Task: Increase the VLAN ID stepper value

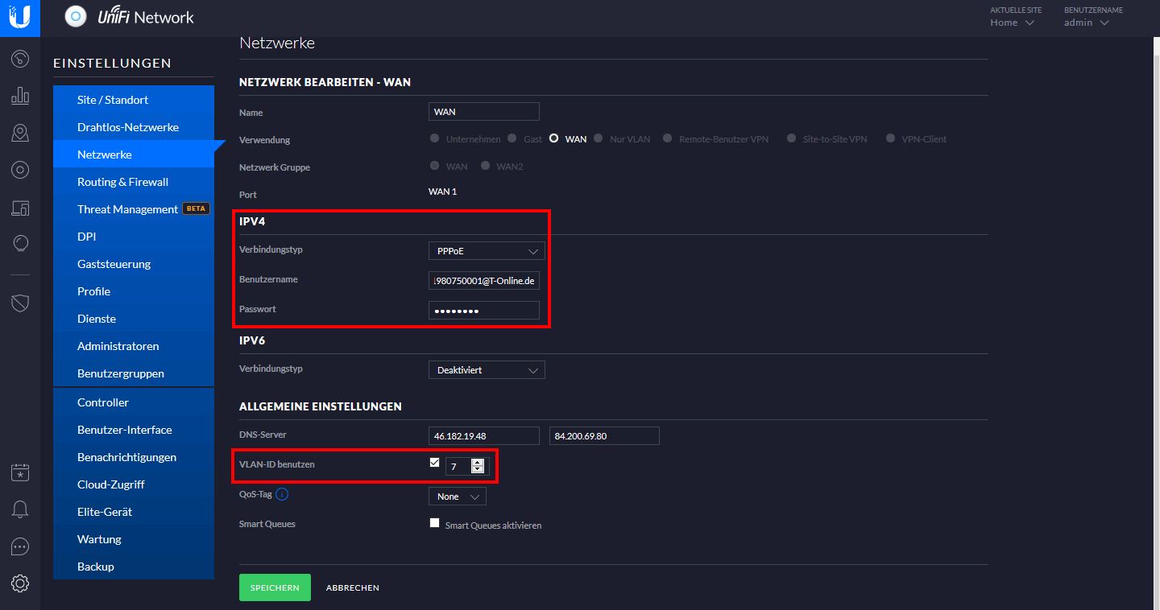Action: point(478,462)
